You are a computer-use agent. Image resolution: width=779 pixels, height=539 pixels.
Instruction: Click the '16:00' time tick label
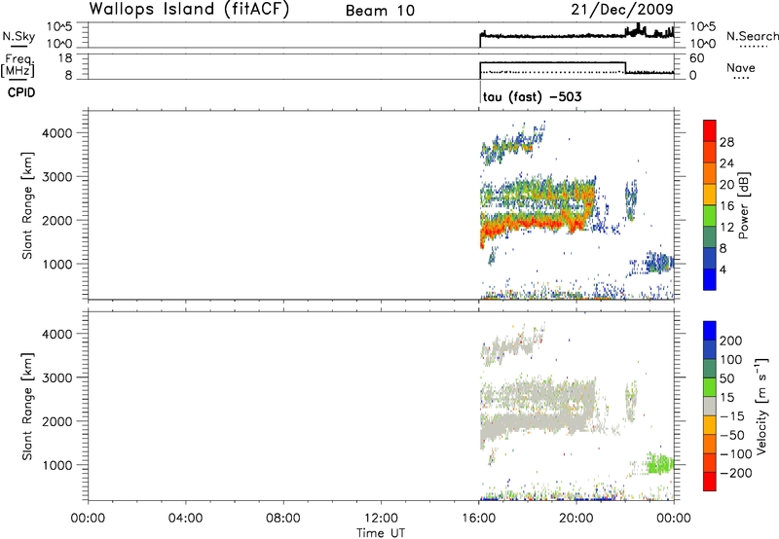click(x=479, y=519)
